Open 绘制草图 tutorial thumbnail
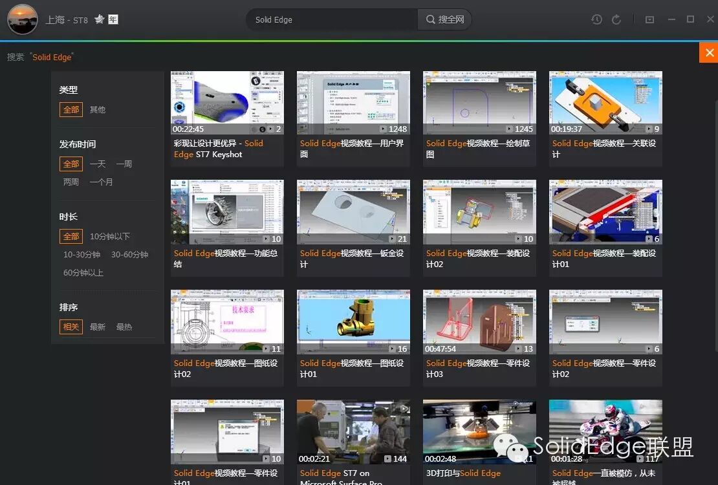The height and width of the screenshot is (485, 718). (x=479, y=103)
